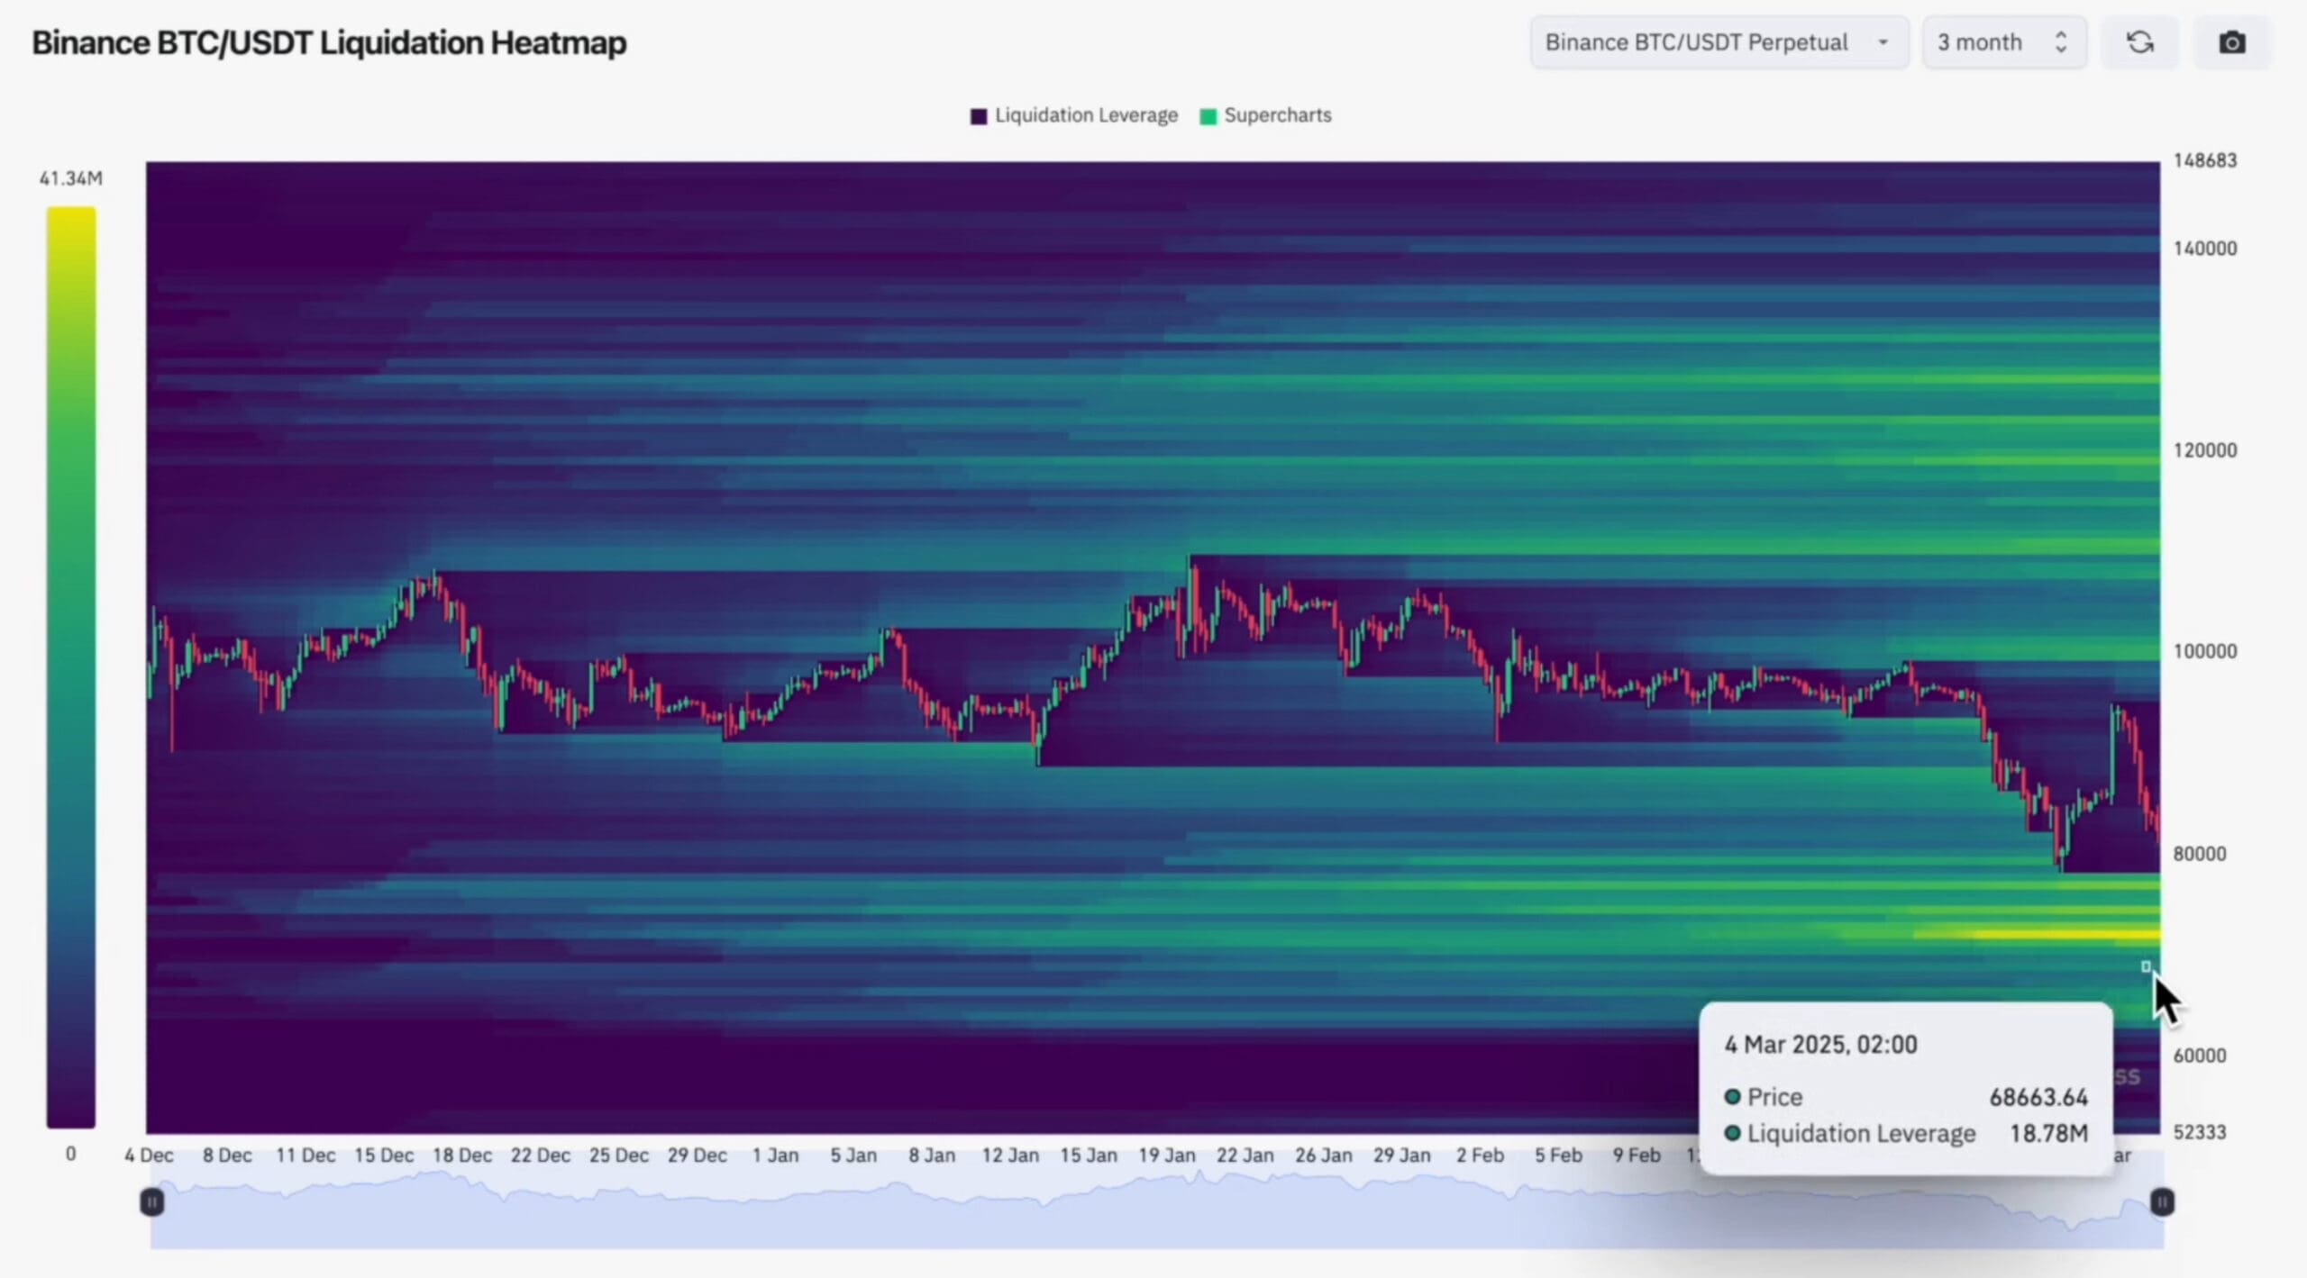This screenshot has width=2307, height=1278.
Task: Click the green Supercharts legend swatch
Action: [x=1208, y=116]
